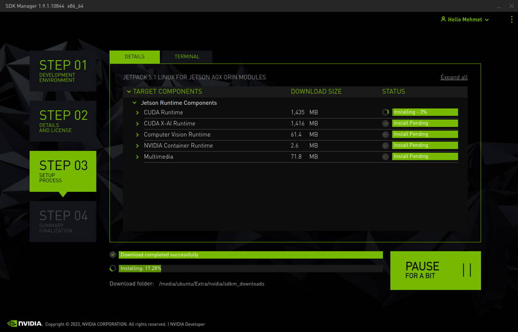Expand the CUDA X-AI Runtime row
The image size is (518, 332).
coord(138,124)
